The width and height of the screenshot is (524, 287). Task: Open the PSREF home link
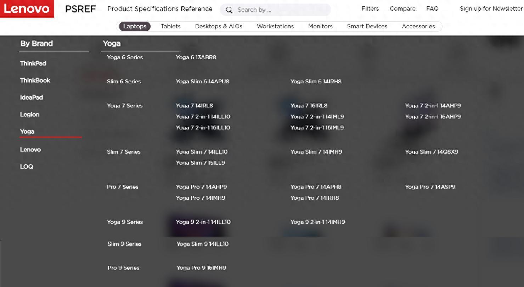tap(81, 9)
